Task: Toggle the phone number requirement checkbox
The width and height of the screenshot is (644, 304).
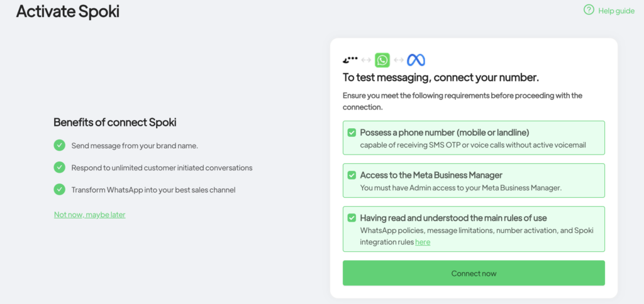Action: pos(352,133)
